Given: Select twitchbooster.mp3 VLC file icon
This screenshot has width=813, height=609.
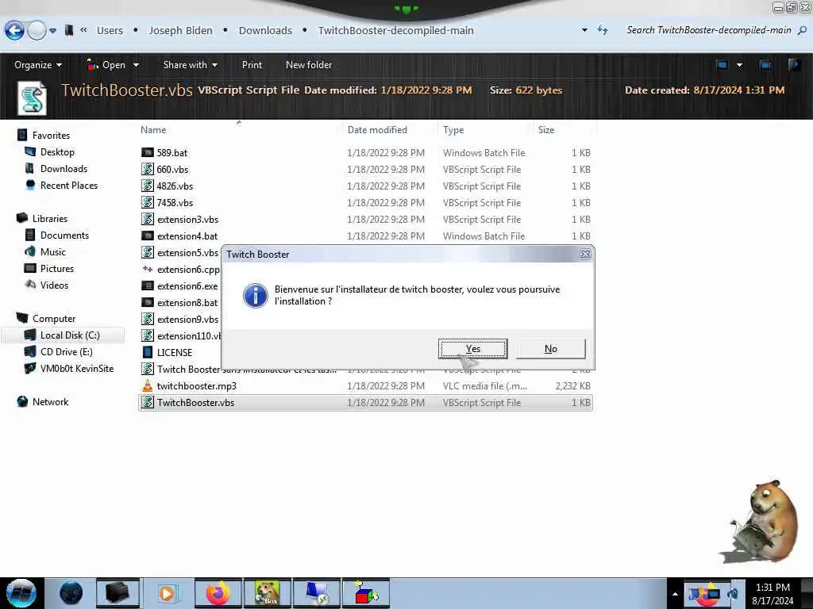Looking at the screenshot, I should click(x=148, y=385).
